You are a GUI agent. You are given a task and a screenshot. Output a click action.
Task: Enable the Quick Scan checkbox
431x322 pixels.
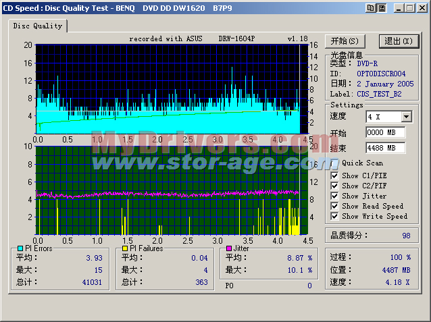335,163
